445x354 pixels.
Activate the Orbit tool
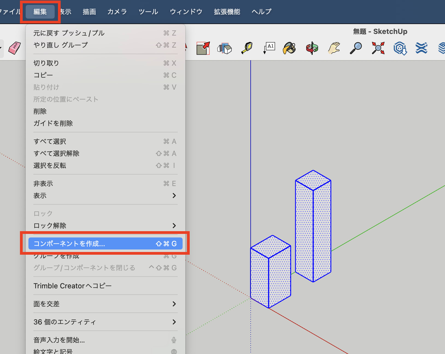pos(312,48)
